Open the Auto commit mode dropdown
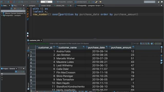The image size is (164, 92). pos(46,2)
